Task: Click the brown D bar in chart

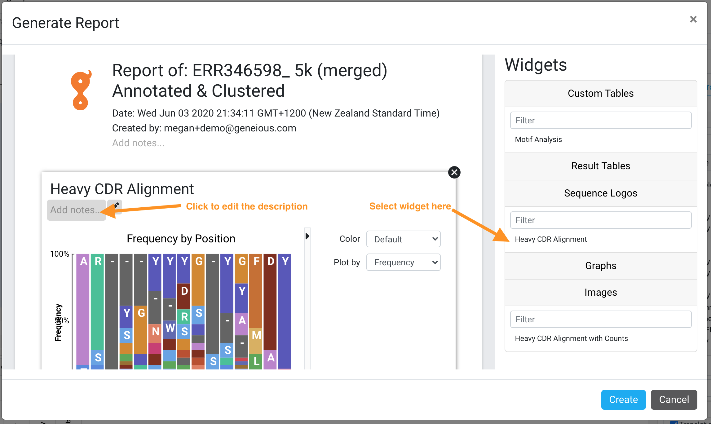Action: click(270, 302)
